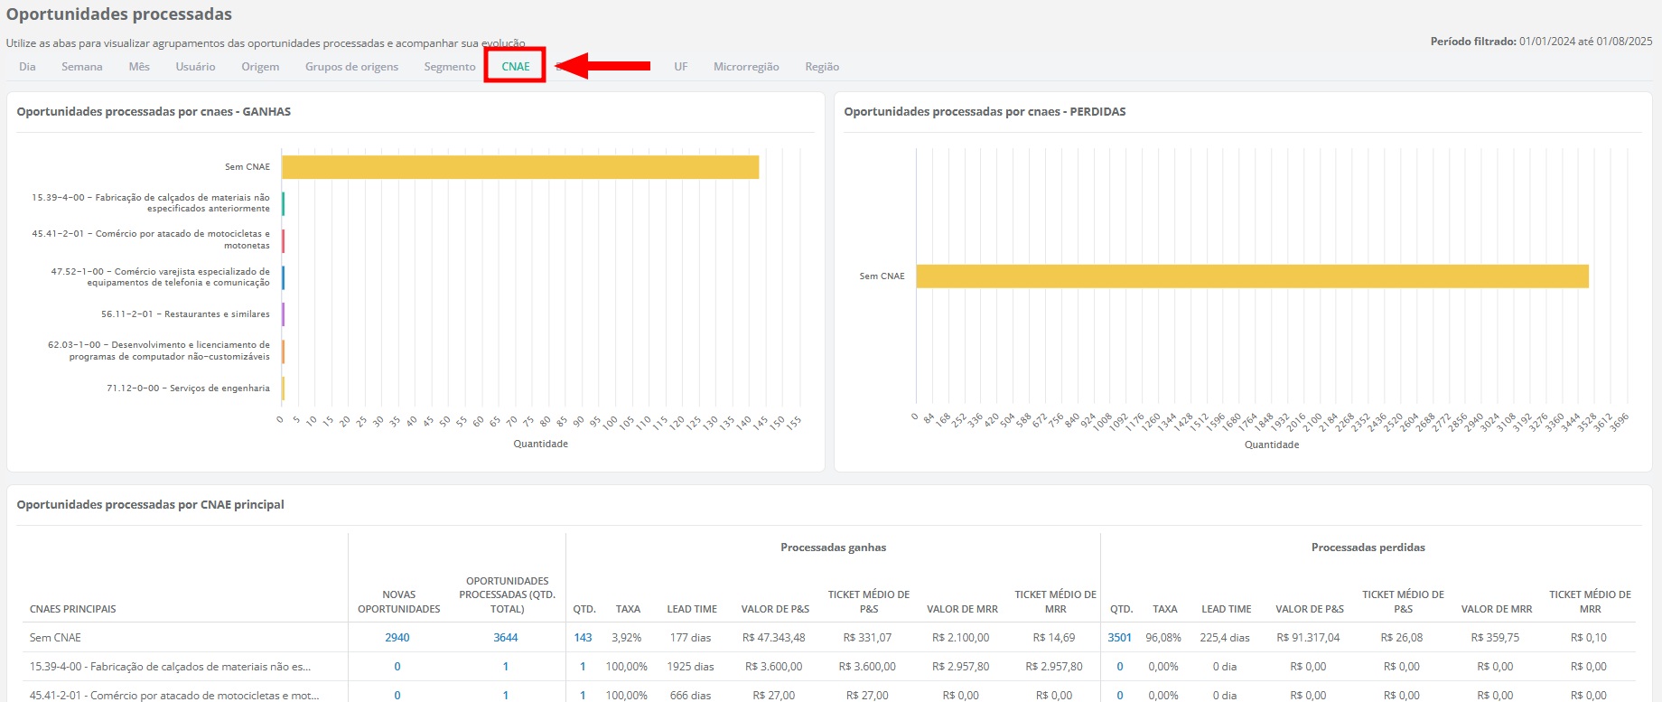The width and height of the screenshot is (1662, 702).
Task: Open the 143 won quantity link
Action: [x=583, y=638]
